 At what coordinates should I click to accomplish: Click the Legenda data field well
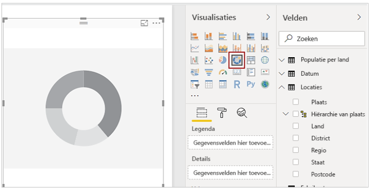pos(230,143)
